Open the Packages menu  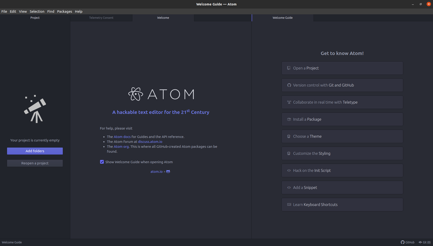point(65,11)
